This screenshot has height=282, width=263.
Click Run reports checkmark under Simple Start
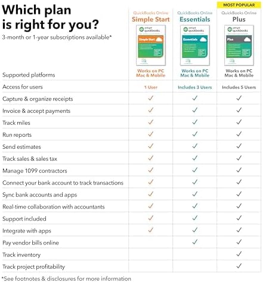tap(151, 134)
